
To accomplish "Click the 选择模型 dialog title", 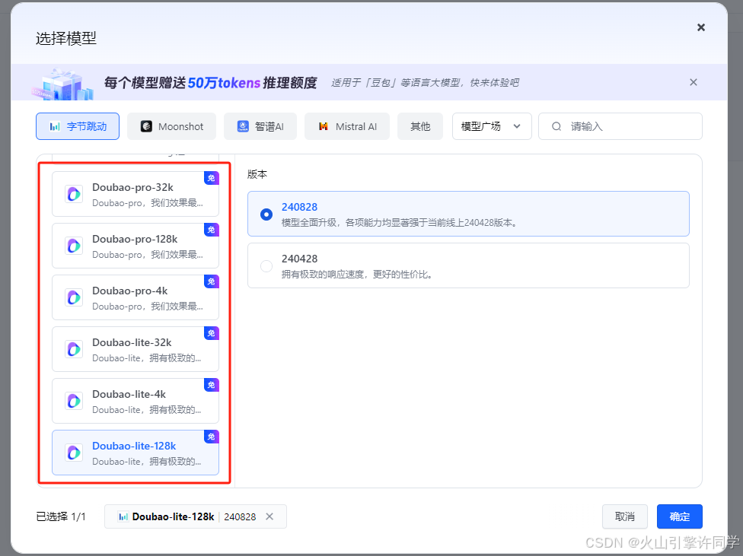I will coord(66,38).
